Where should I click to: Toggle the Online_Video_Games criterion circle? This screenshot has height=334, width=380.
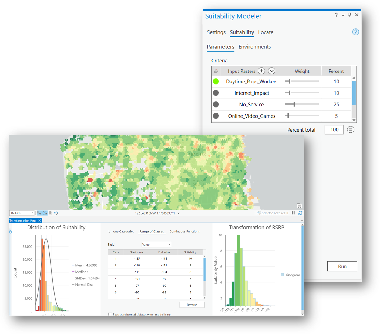tap(216, 116)
